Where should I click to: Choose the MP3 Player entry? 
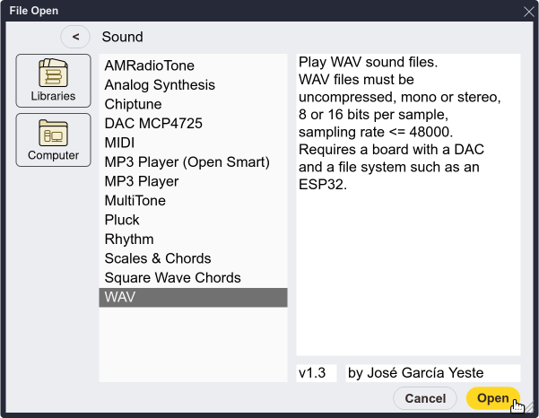tap(142, 181)
